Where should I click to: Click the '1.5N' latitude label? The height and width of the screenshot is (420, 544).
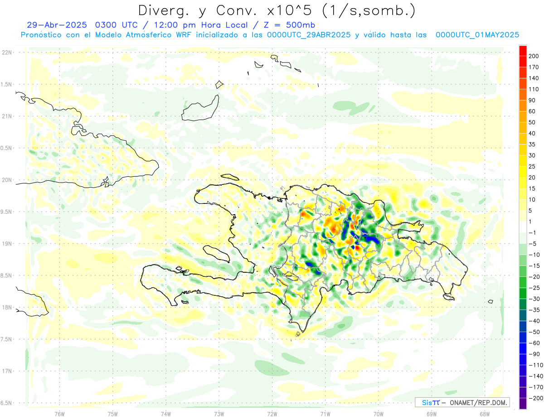[6, 84]
